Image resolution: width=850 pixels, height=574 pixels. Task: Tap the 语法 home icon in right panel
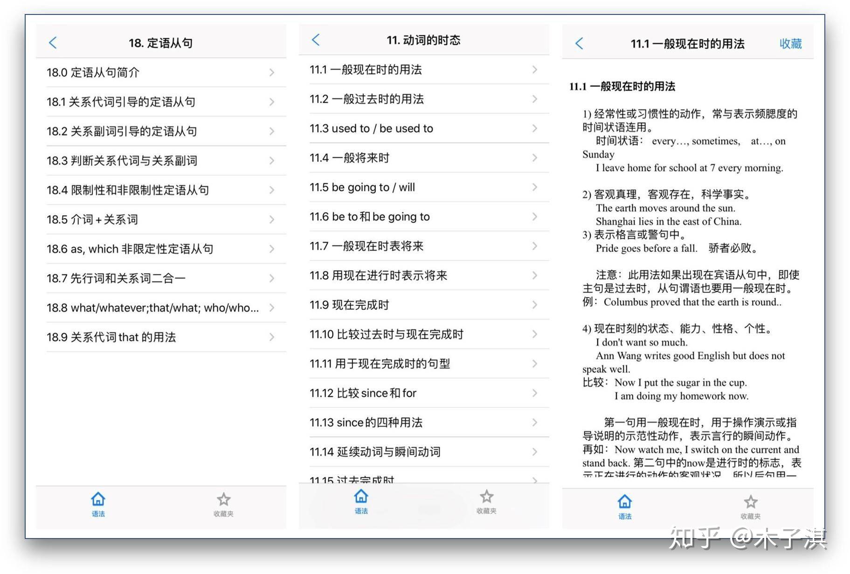[625, 507]
